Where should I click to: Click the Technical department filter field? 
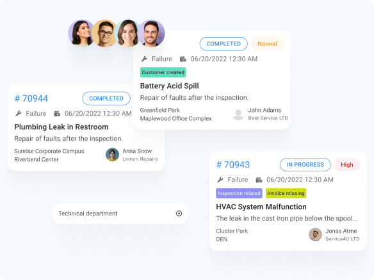click(120, 214)
